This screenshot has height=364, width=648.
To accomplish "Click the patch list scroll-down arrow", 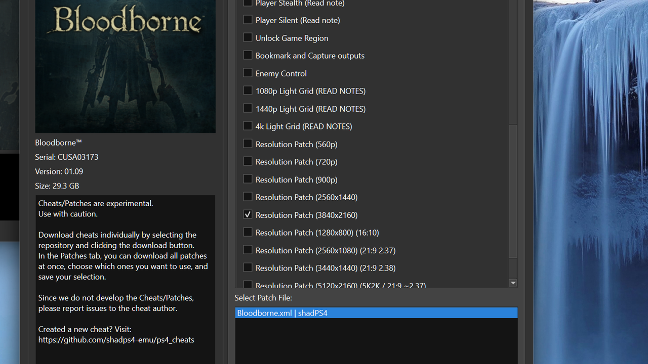I will click(513, 283).
